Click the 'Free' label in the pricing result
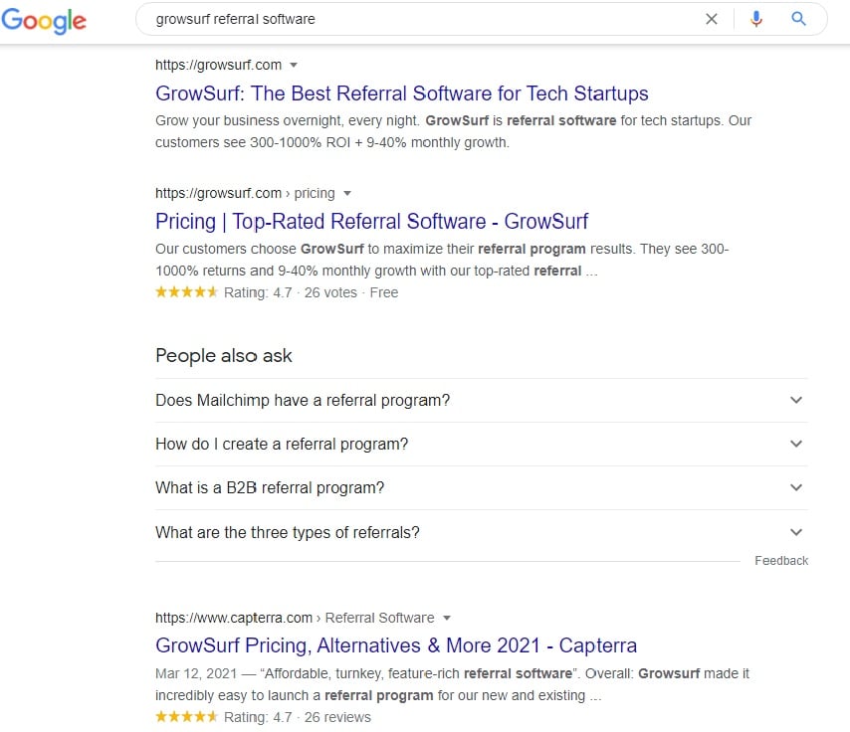Image resolution: width=850 pixels, height=732 pixels. (384, 292)
